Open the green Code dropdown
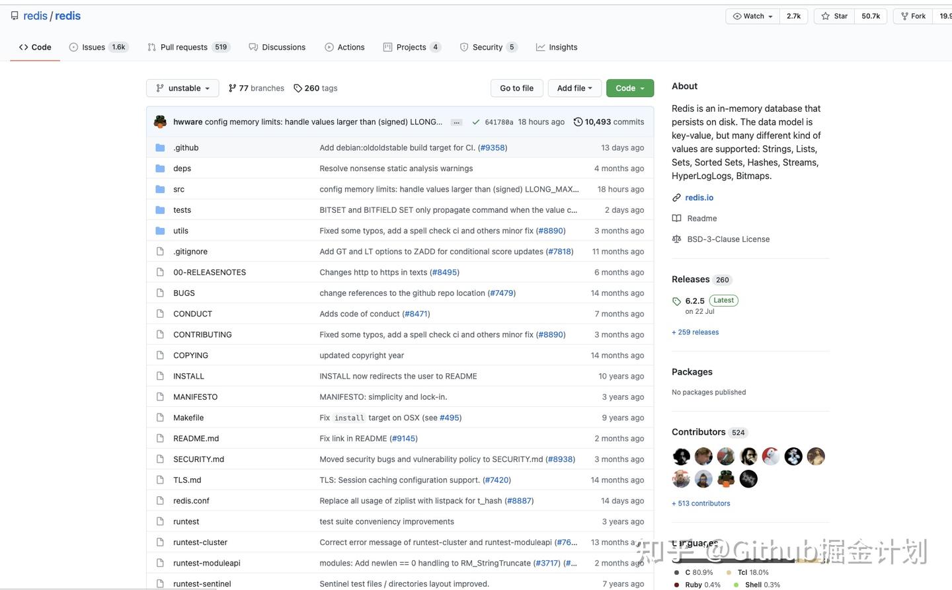 point(629,88)
